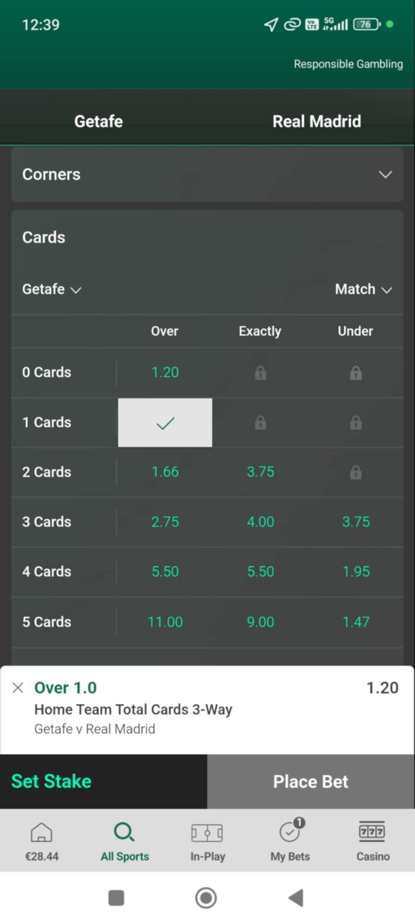Tap the locked Exactly 0 Cards padlock

pos(260,373)
